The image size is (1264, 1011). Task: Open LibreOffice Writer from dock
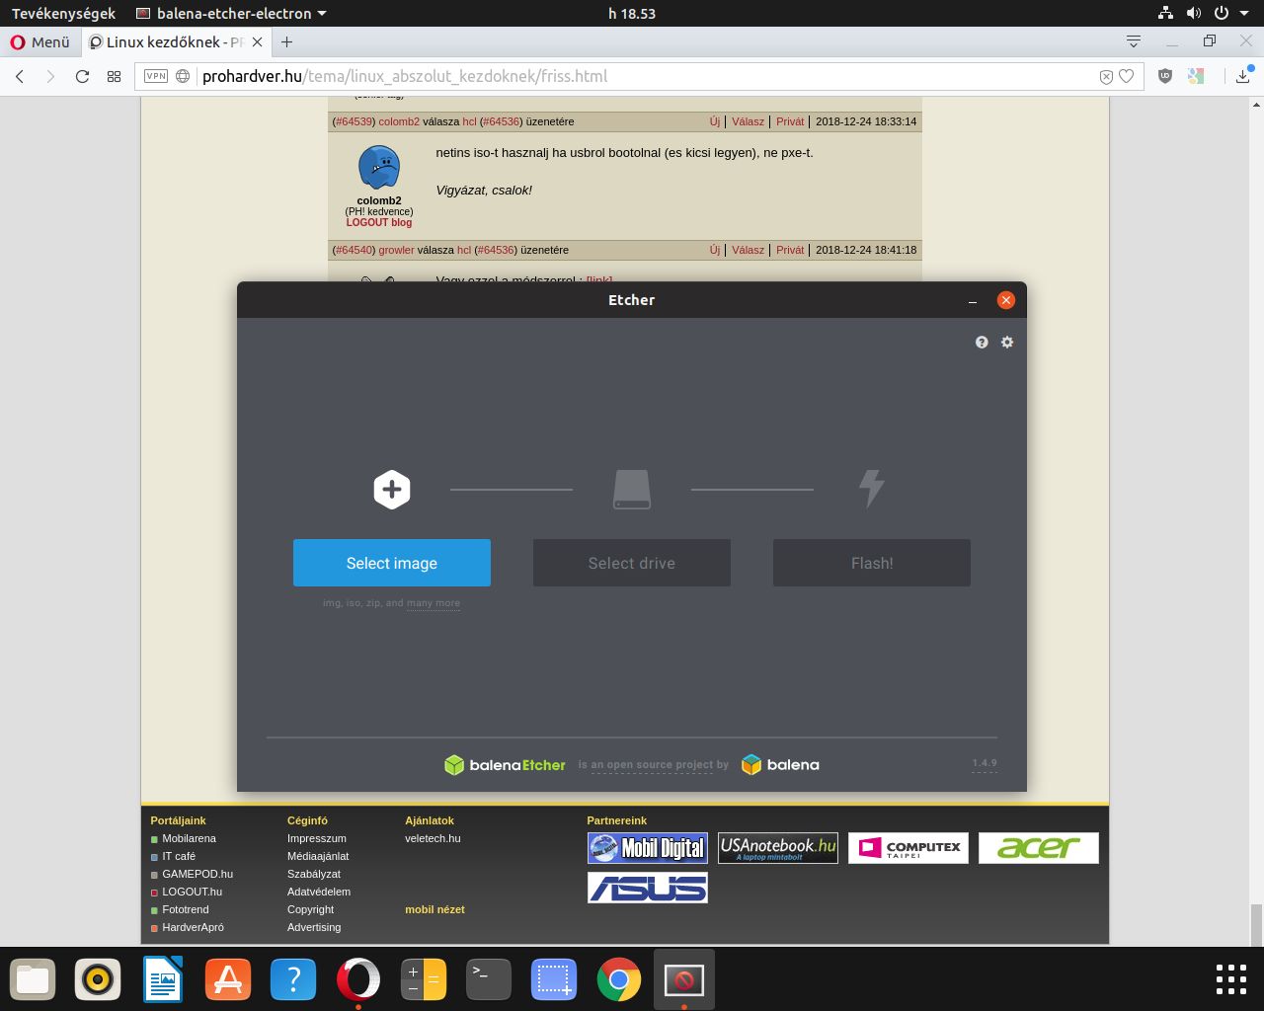163,979
